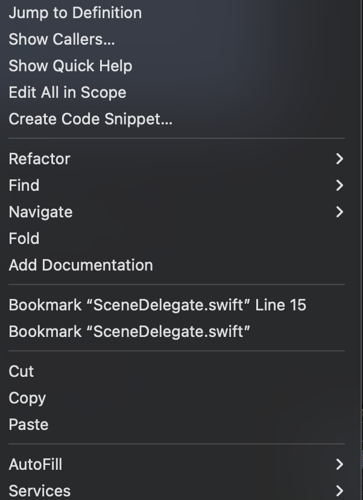Click Edit All in Scope
Viewport: 363px width, 500px height.
68,92
